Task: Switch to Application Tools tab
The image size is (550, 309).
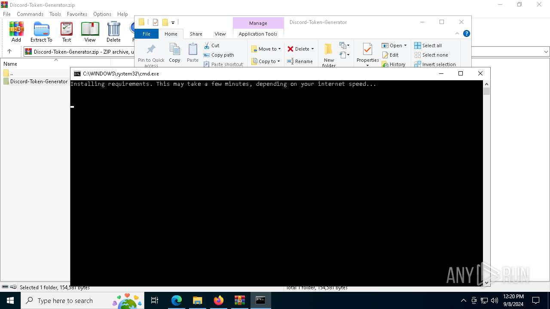Action: (258, 34)
